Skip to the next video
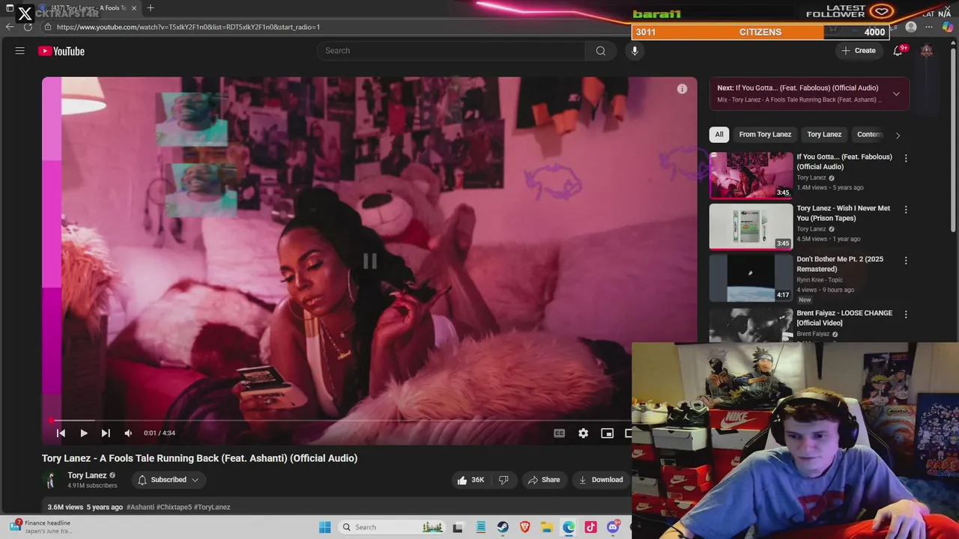 coord(106,433)
